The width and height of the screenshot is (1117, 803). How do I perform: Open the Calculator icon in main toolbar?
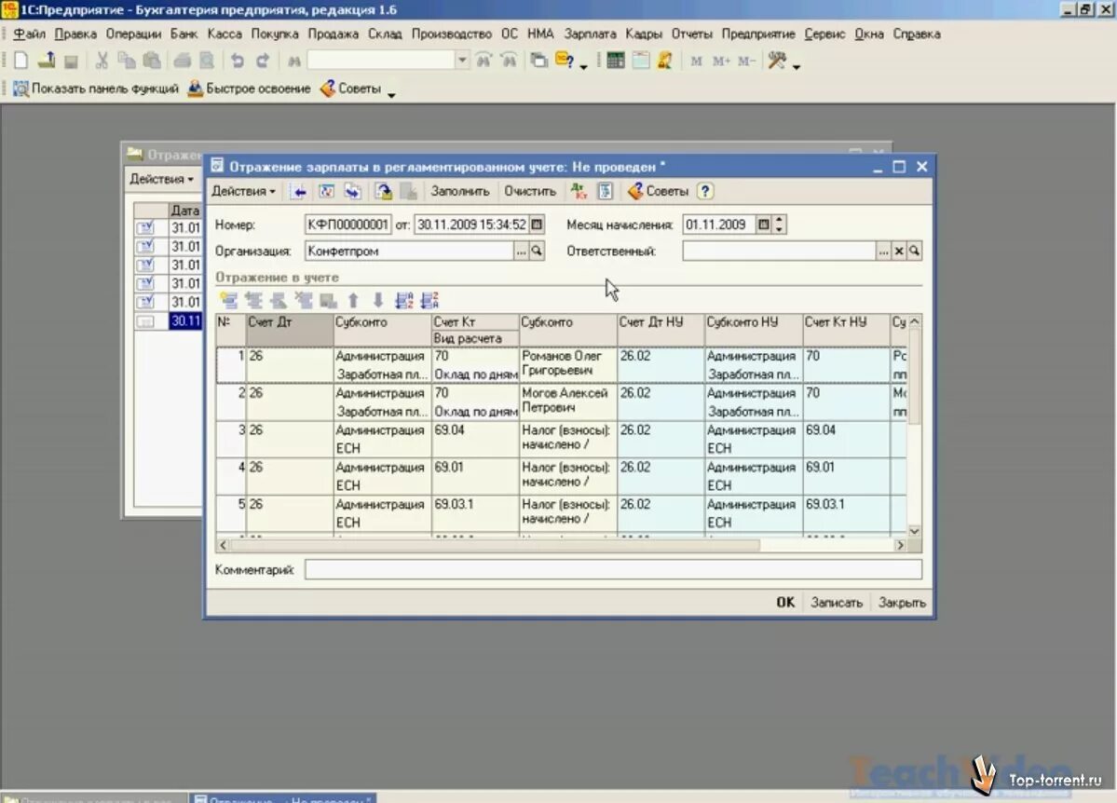point(616,61)
